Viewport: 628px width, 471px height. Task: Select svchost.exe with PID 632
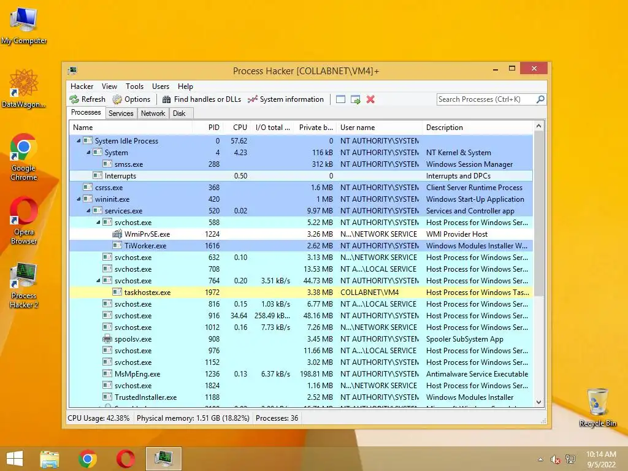pyautogui.click(x=301, y=258)
